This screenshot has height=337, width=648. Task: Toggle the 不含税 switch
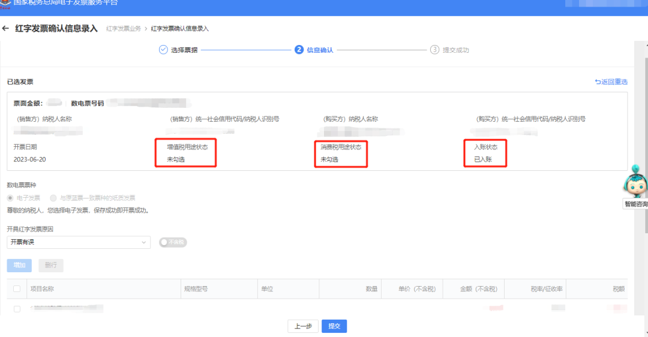(173, 242)
